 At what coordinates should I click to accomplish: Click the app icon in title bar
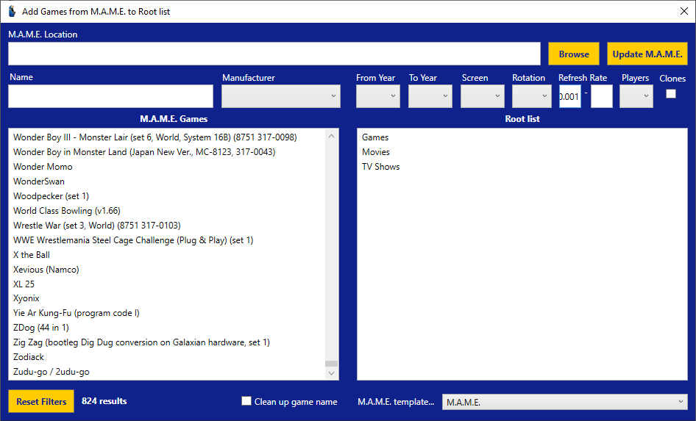[x=12, y=12]
